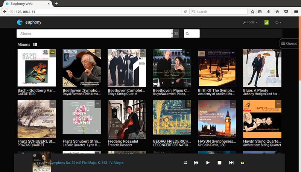
Task: Click artist text 'GAEDE TRIO'
Action: coord(26,94)
